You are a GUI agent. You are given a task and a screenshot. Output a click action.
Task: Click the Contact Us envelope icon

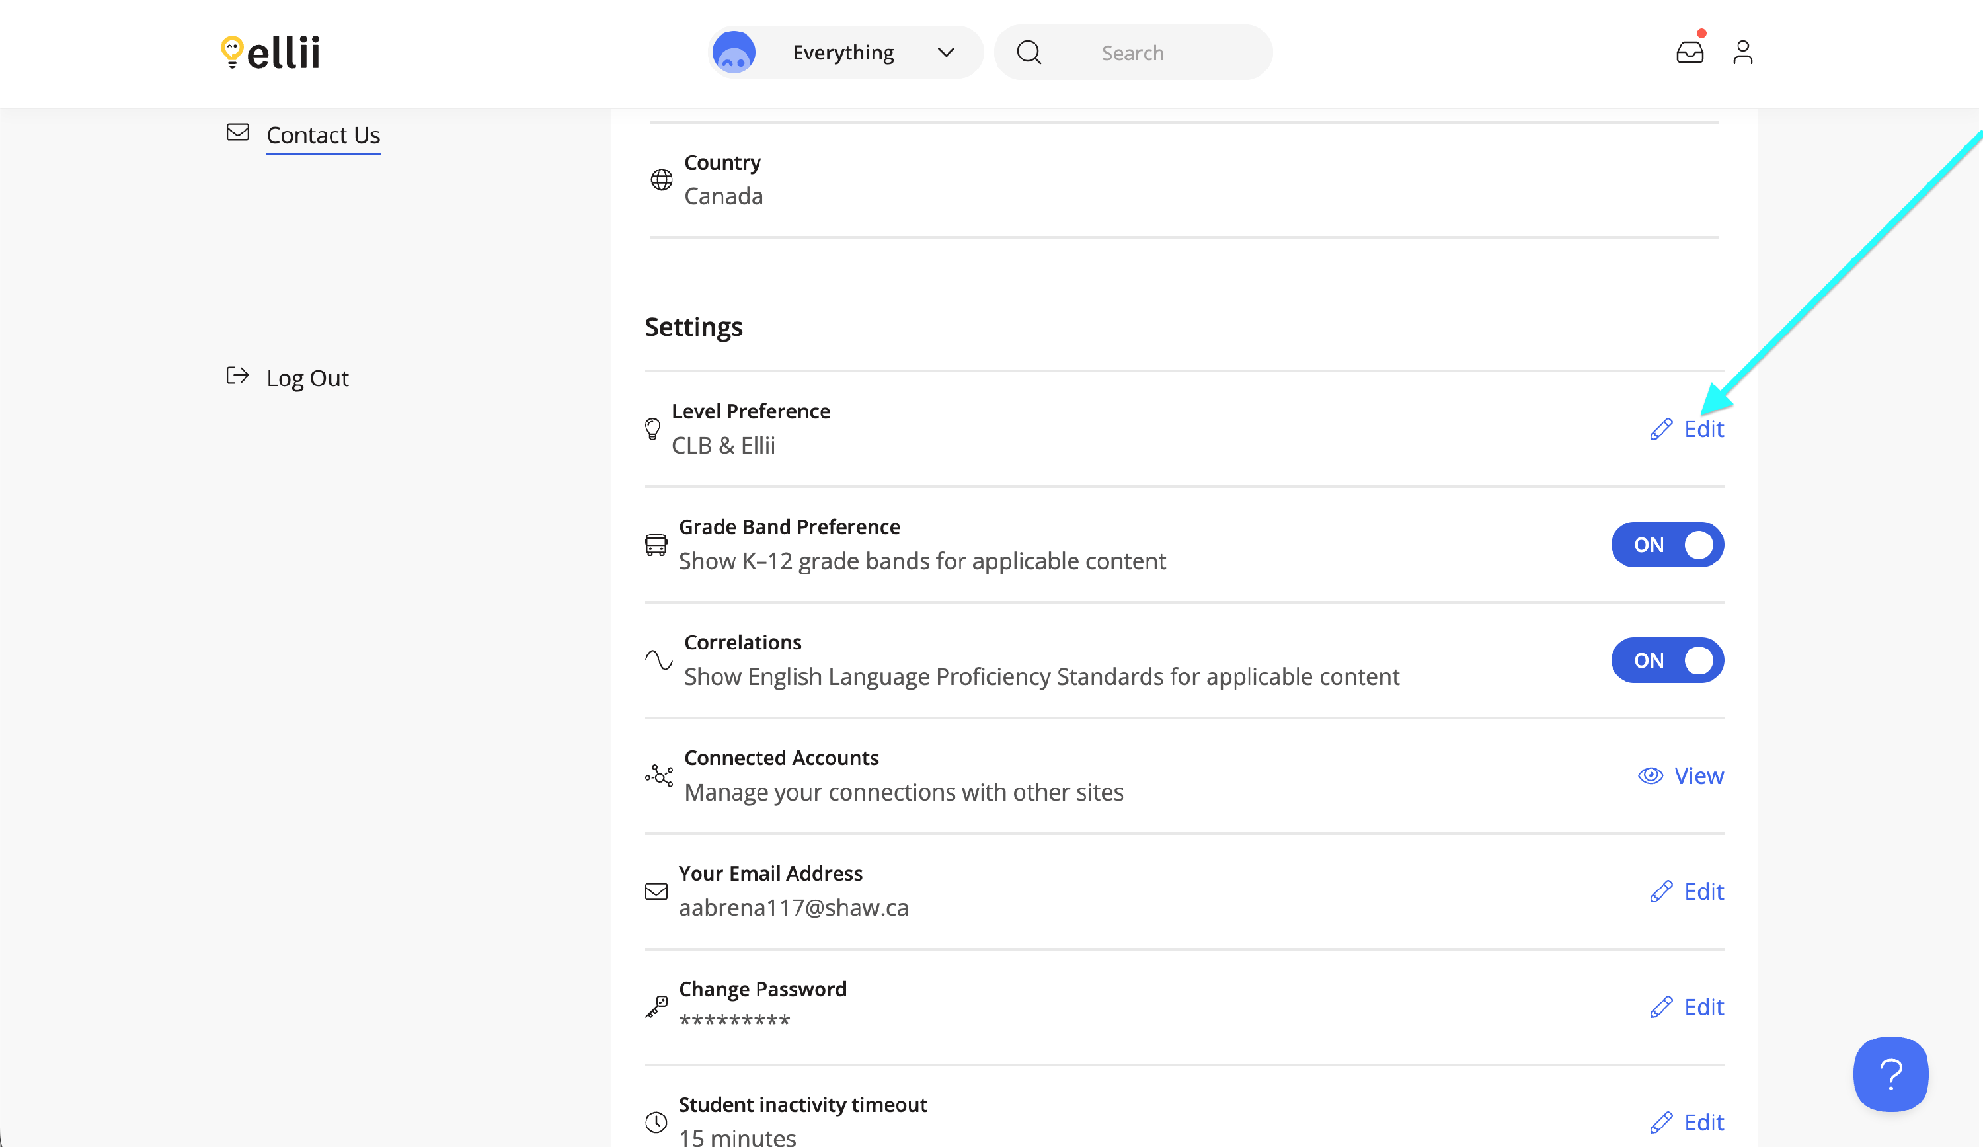click(238, 132)
